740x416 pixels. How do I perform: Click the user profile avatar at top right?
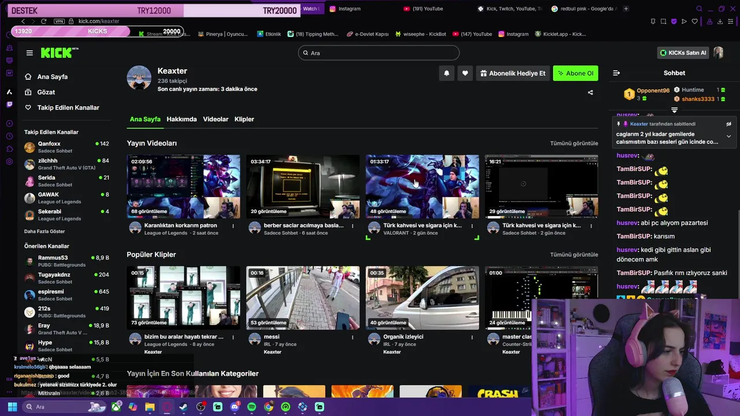click(x=718, y=53)
